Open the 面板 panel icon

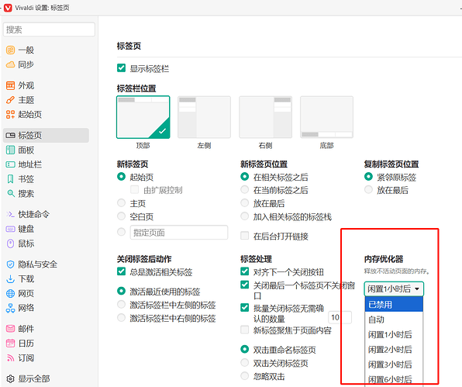[10, 150]
